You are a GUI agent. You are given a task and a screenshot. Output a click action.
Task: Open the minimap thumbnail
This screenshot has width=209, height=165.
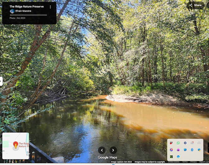[x=16, y=146]
